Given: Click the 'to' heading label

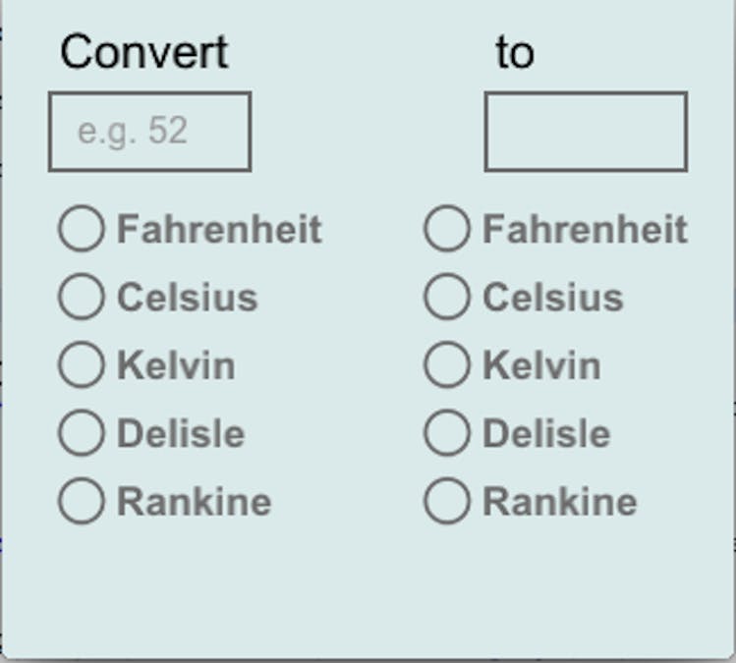Looking at the screenshot, I should pyautogui.click(x=515, y=52).
